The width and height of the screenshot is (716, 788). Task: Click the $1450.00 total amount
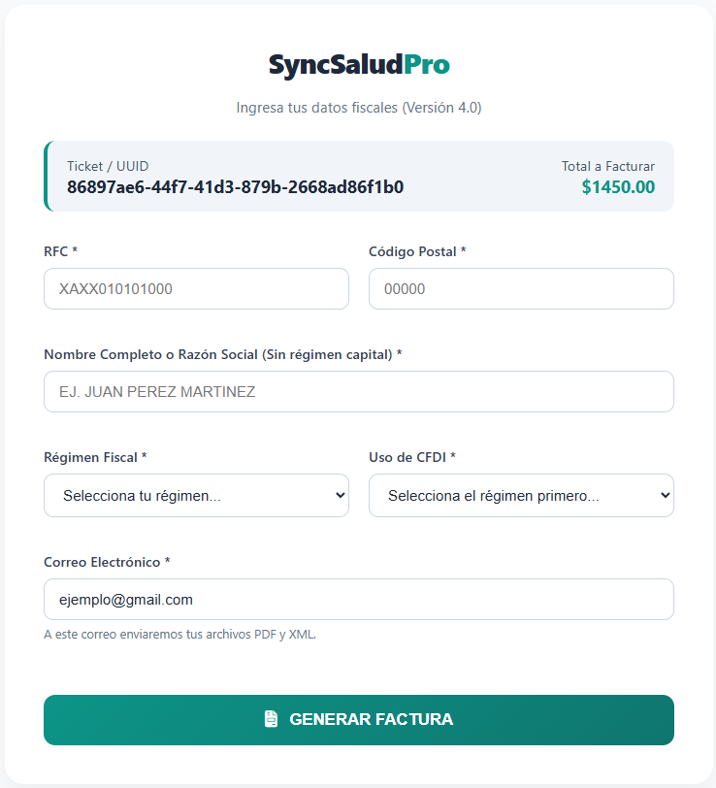pyautogui.click(x=618, y=187)
